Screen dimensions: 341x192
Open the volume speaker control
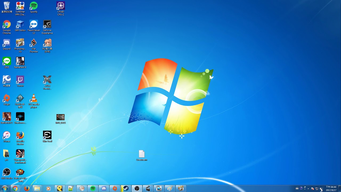pyautogui.click(x=321, y=189)
